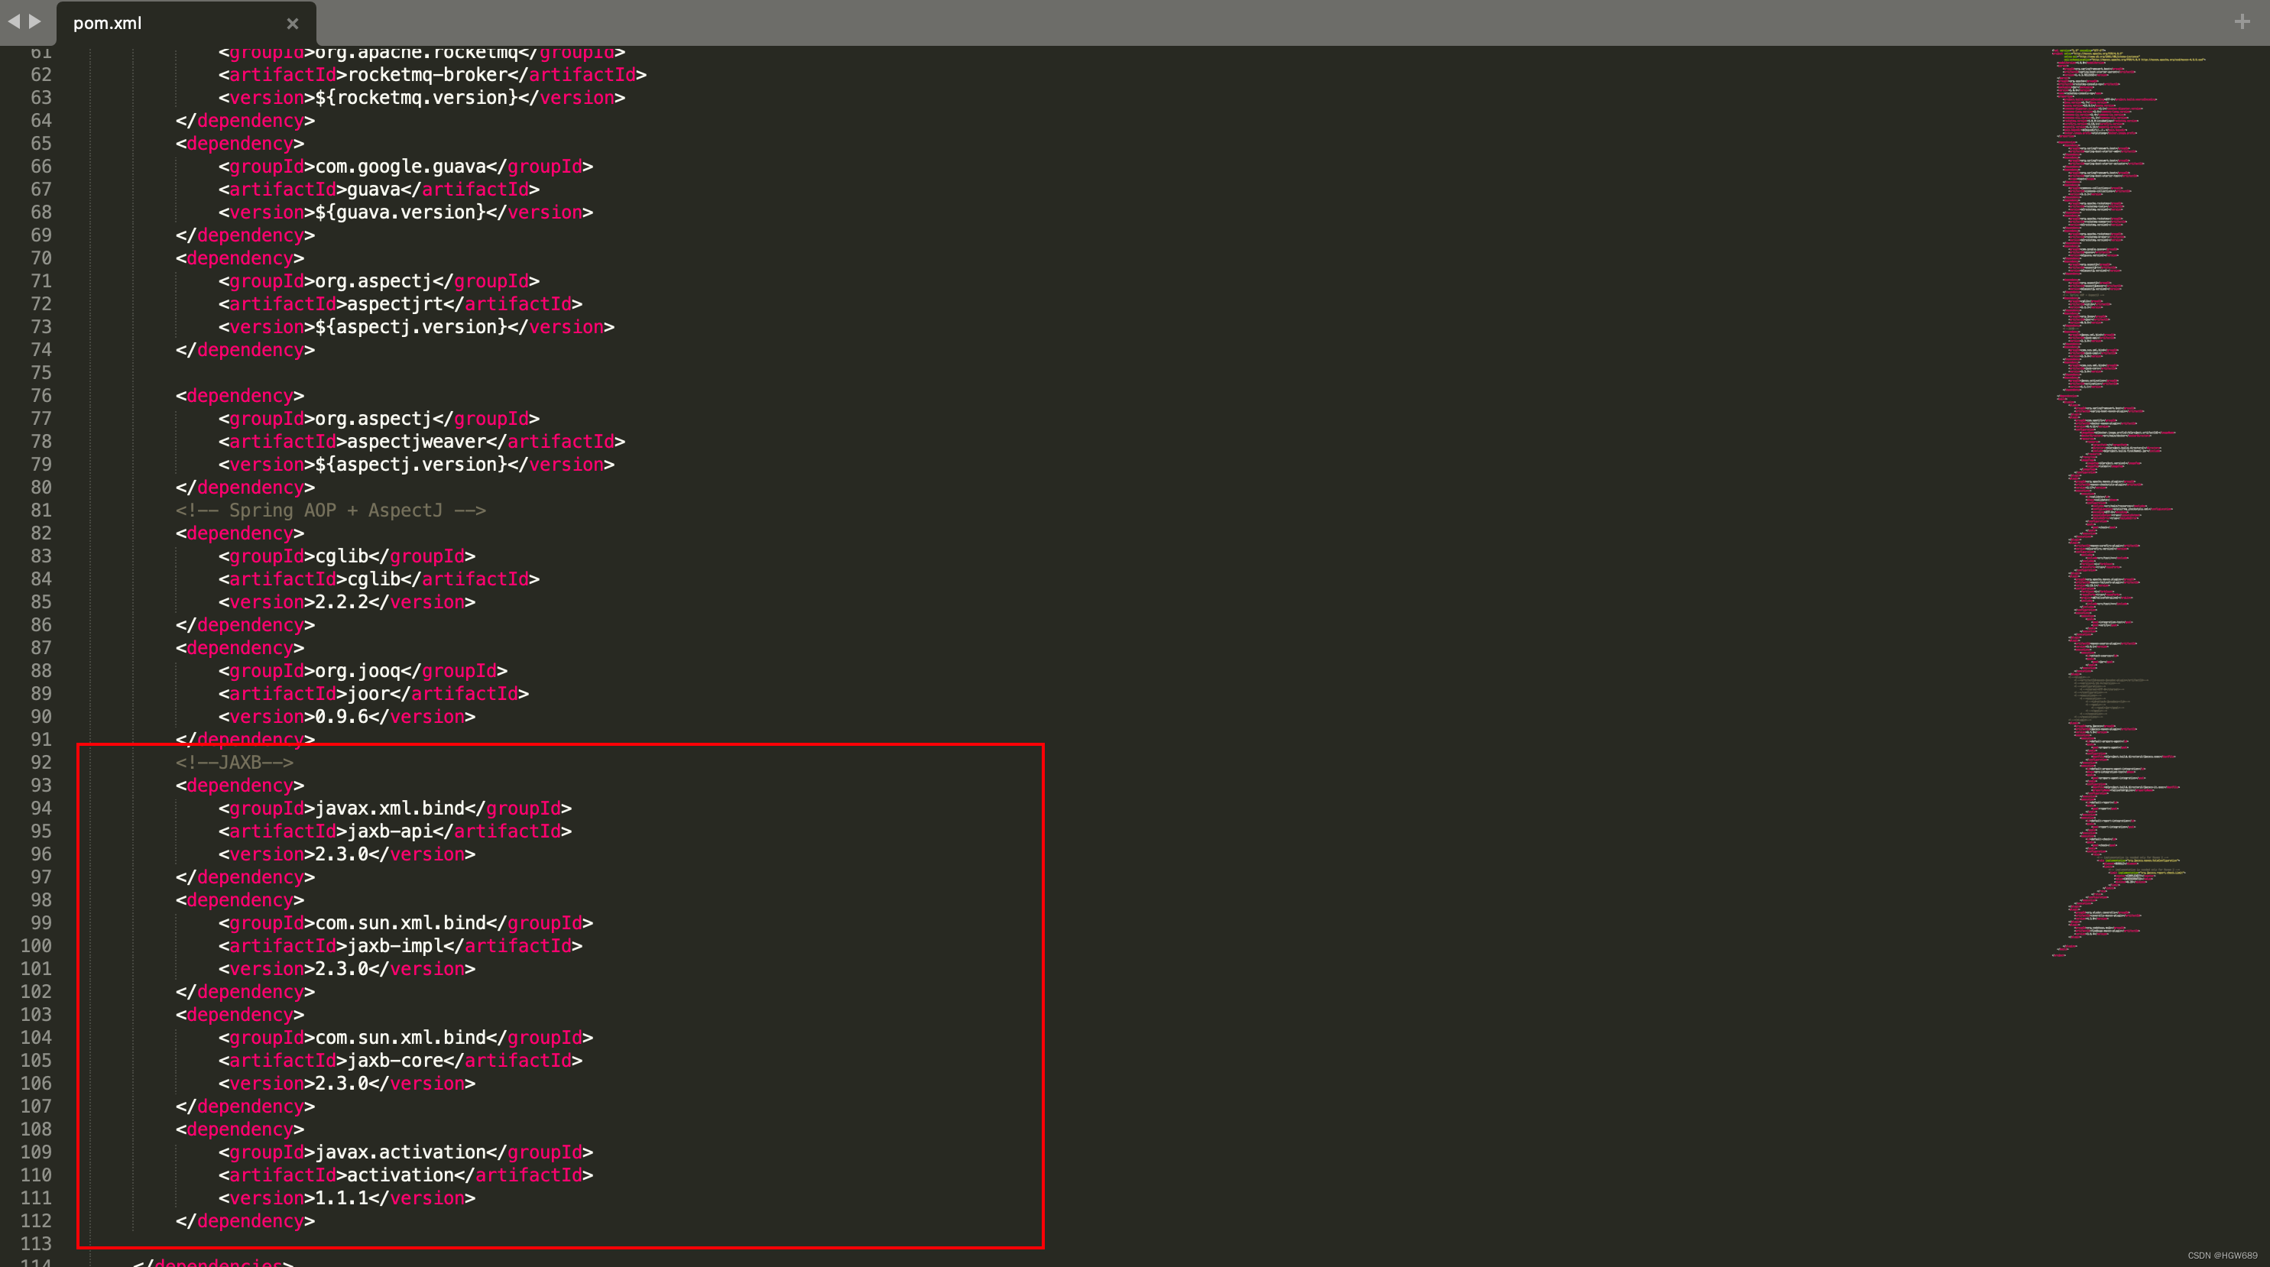Viewport: 2270px width, 1267px height.
Task: Click org.jooq groupId text
Action: [358, 670]
